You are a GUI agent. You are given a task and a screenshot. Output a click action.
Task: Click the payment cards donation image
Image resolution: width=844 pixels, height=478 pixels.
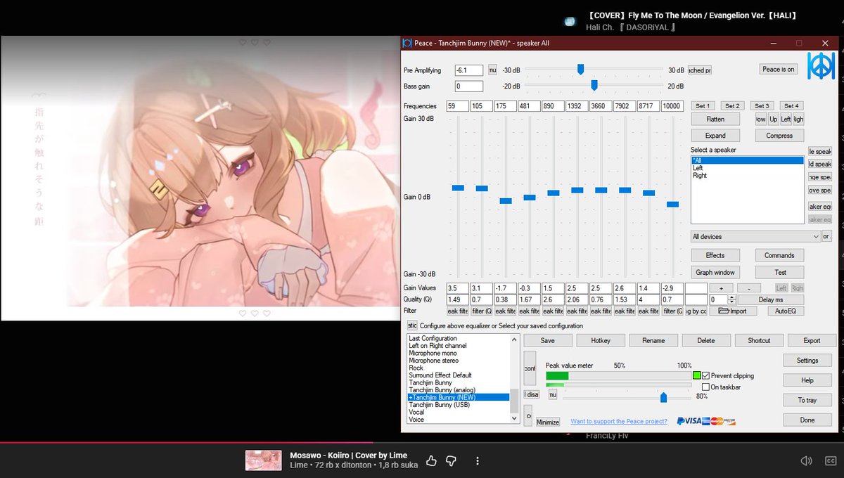(706, 421)
